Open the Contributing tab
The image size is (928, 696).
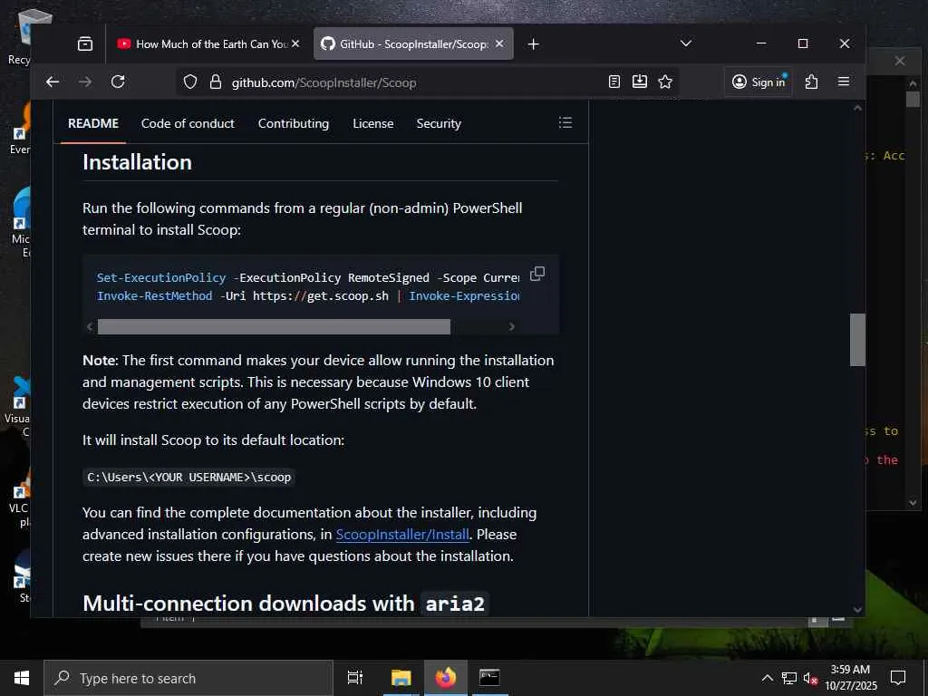[x=294, y=123]
